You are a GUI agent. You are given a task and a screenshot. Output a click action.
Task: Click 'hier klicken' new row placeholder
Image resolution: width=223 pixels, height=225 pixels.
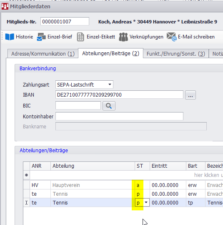click(208, 175)
